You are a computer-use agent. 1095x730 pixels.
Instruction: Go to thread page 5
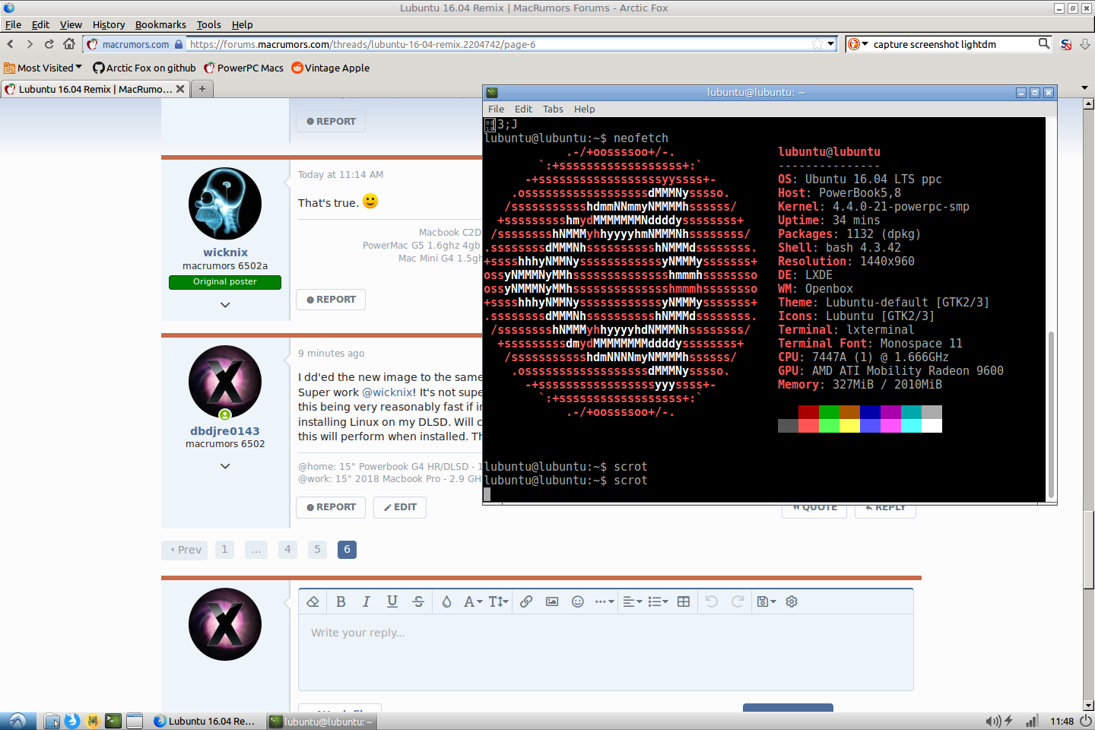pos(317,549)
